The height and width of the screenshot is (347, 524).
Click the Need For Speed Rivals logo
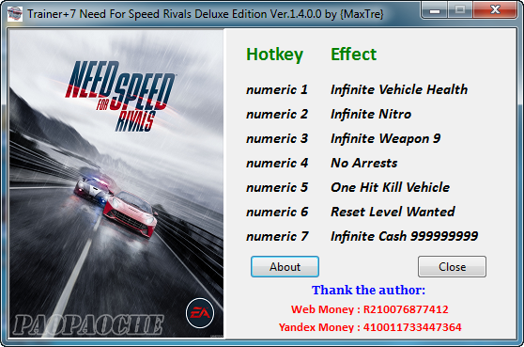point(120,96)
